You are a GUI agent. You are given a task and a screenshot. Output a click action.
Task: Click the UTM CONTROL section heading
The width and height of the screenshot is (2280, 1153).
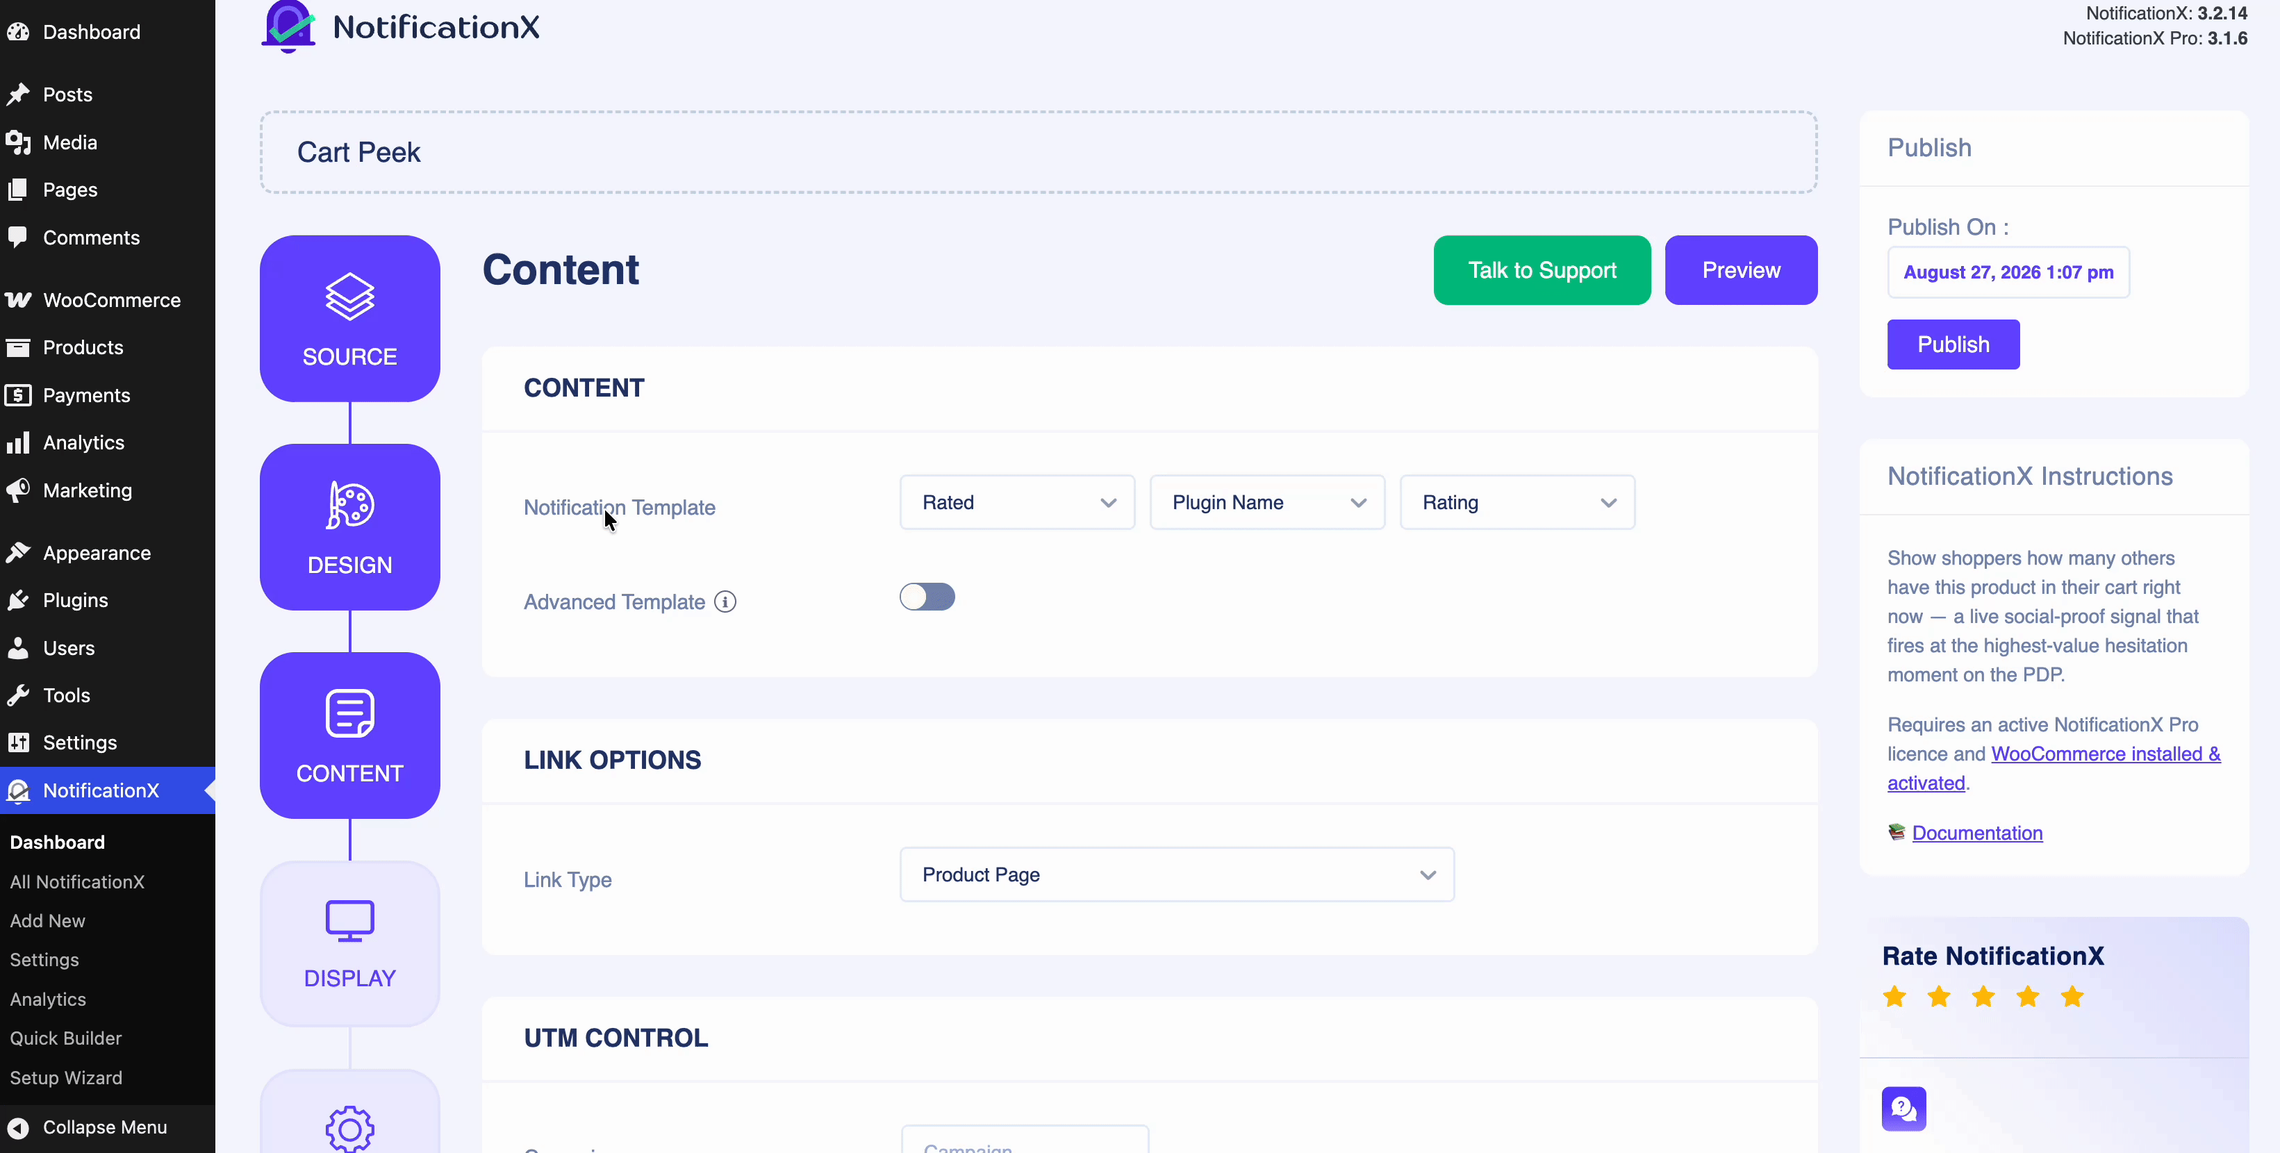point(615,1038)
